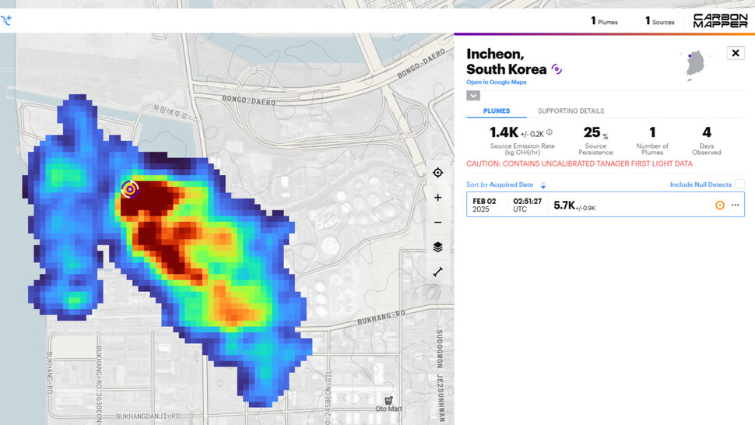Viewport: 755px width, 425px height.
Task: Zoom out with the minus icon
Action: 437,223
